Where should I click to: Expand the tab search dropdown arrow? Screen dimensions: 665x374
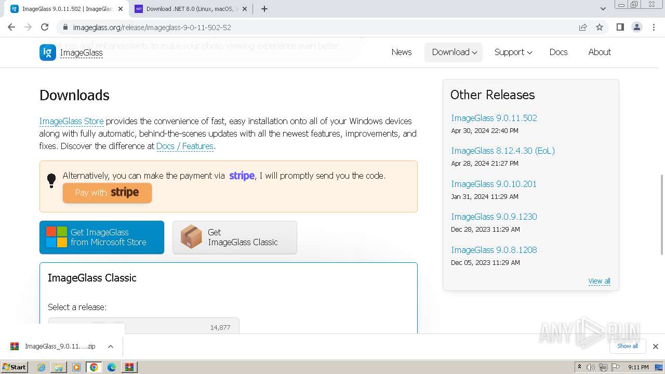point(603,9)
